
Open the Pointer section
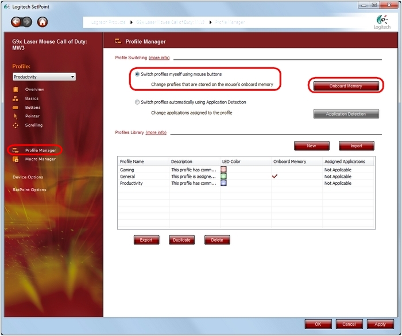(32, 116)
